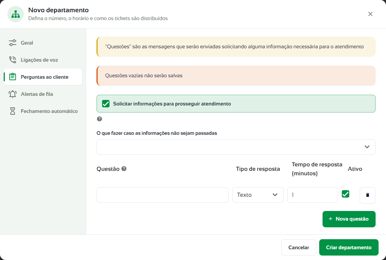386x260 pixels.
Task: Click the help icon next to Questão
Action: click(124, 169)
